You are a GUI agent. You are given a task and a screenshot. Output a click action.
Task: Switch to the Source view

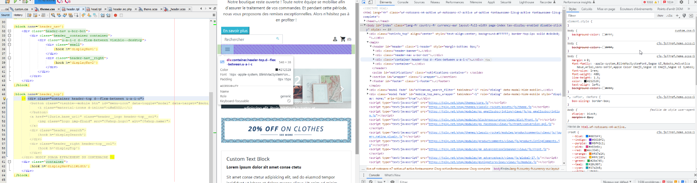[5, 15]
